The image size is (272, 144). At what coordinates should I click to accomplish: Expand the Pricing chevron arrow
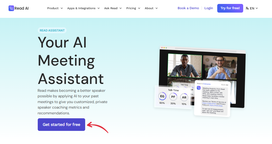pos(139,8)
